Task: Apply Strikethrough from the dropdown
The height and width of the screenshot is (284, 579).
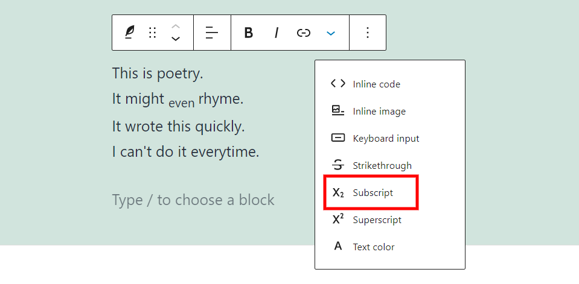Action: pos(382,166)
